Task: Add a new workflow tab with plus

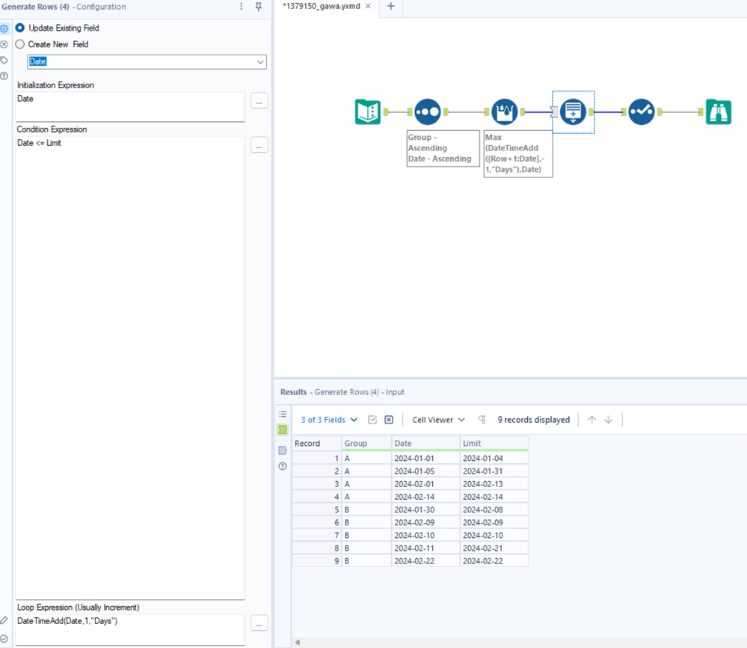Action: [x=390, y=6]
